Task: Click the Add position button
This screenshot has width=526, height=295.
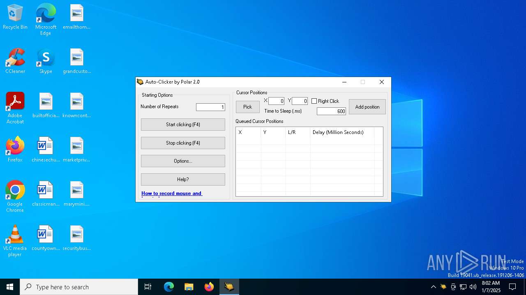Action: coord(367,107)
